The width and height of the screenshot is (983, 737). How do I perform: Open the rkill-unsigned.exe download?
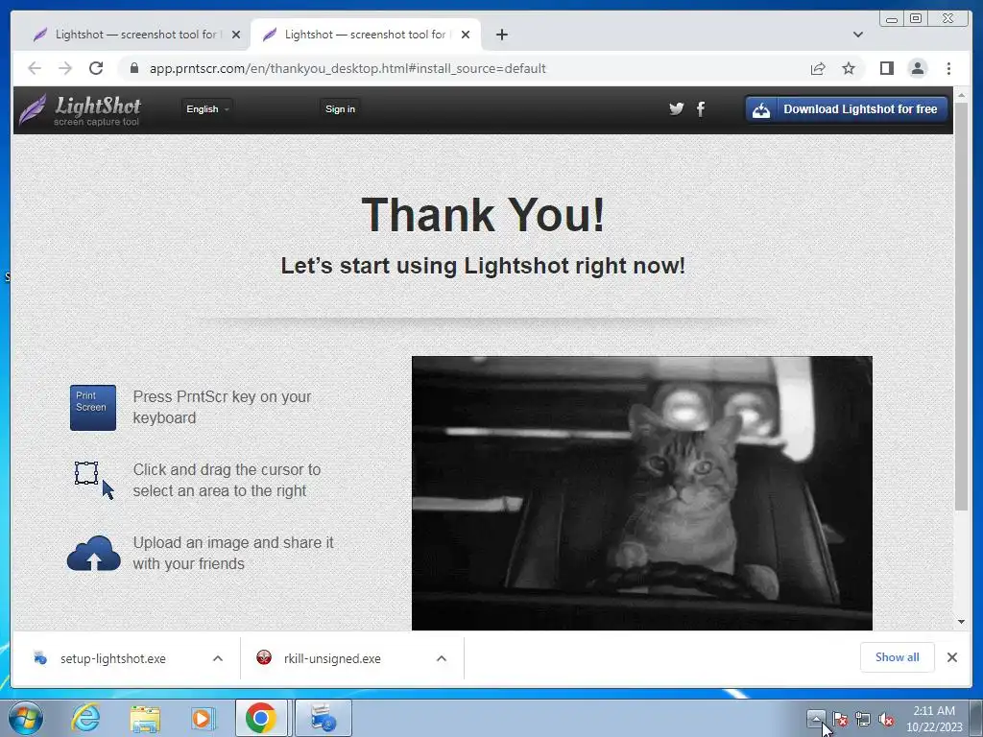[332, 658]
